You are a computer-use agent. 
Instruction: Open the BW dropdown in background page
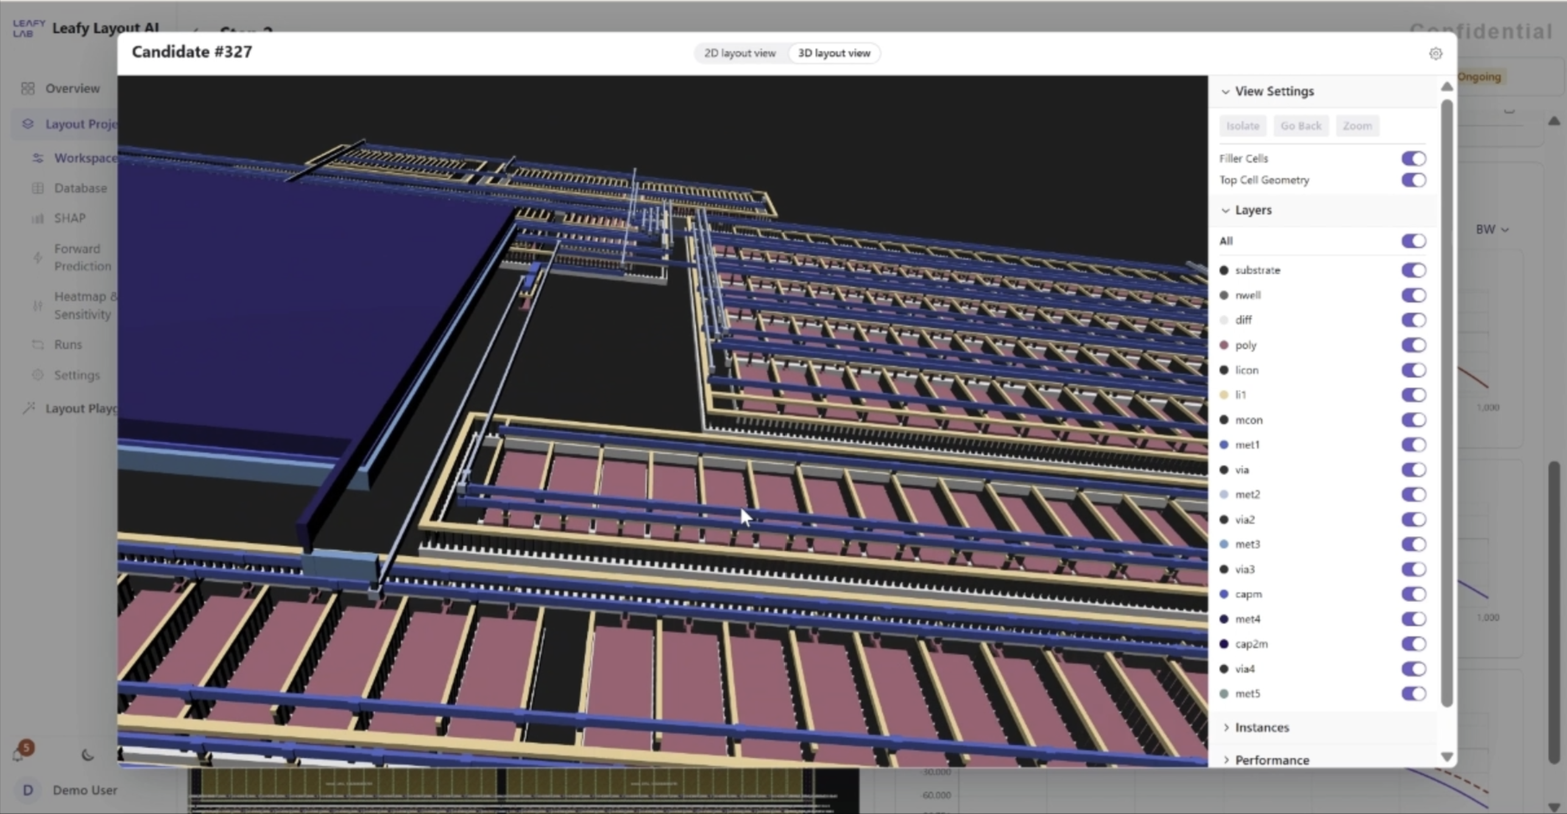[x=1492, y=230]
